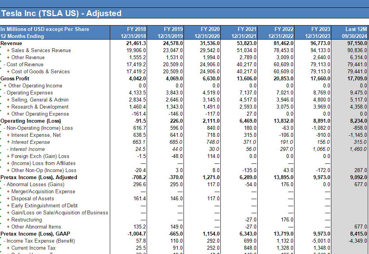The height and width of the screenshot is (254, 369).
Task: Select FY 2022 gross profit 20,853.0
Action: 284,78
